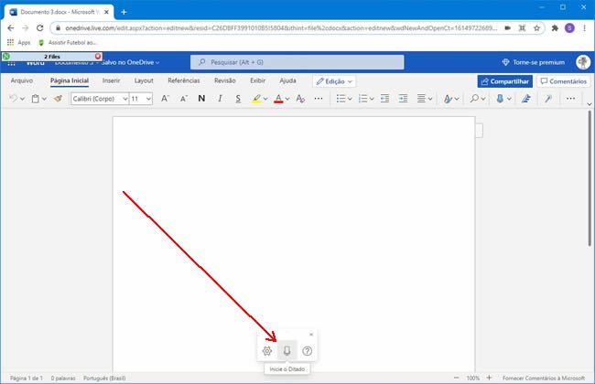Open the Calibri (Corpo) font dropdown
Screen dimensions: 595x384
pos(99,99)
